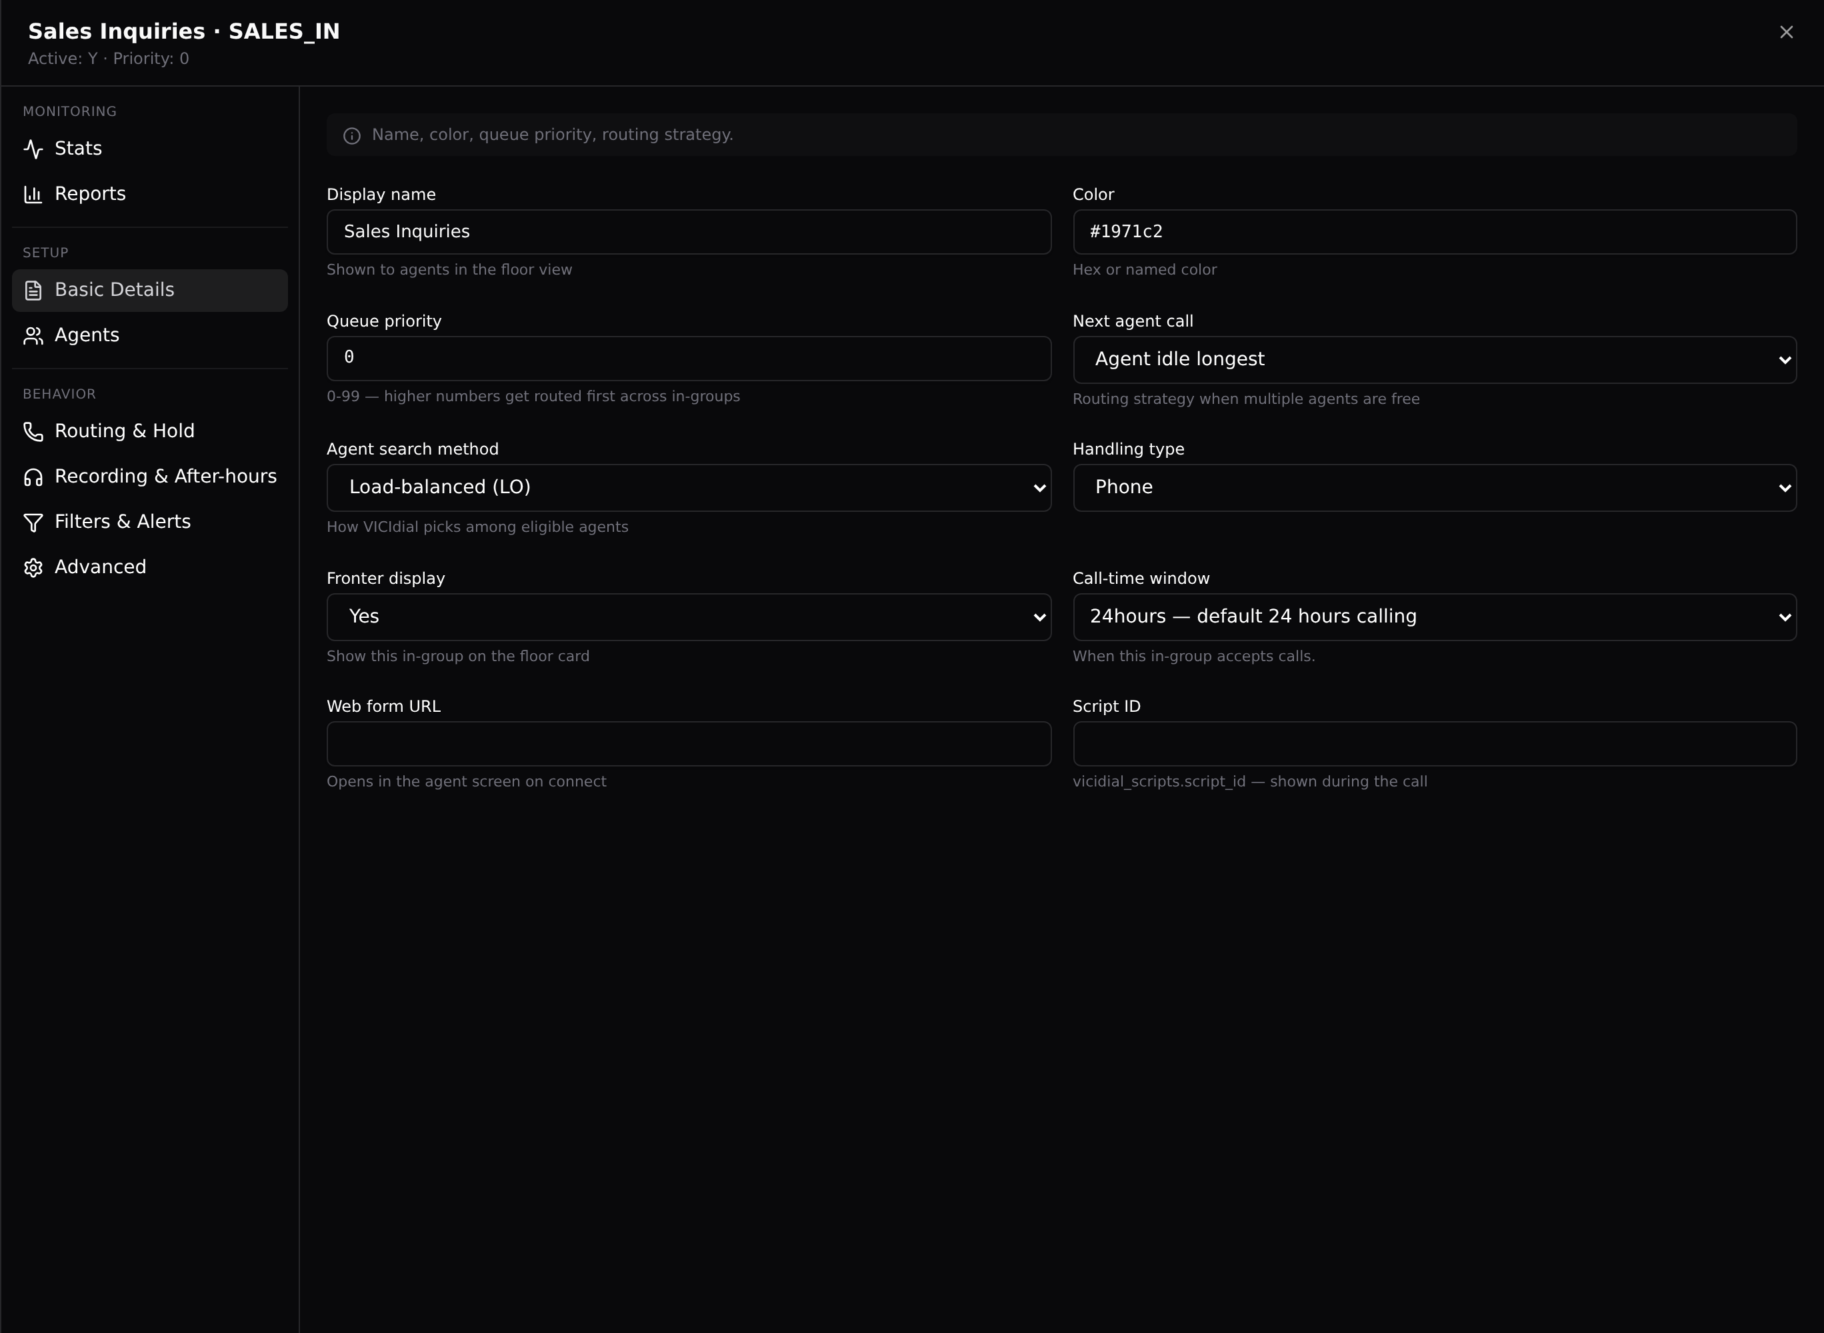Image resolution: width=1824 pixels, height=1333 pixels.
Task: Click the Reports bar chart icon
Action: [x=33, y=194]
